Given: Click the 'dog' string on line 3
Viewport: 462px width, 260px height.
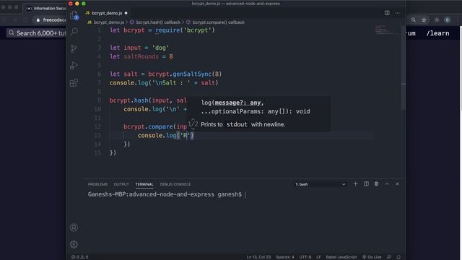Looking at the screenshot, I should click(x=160, y=48).
